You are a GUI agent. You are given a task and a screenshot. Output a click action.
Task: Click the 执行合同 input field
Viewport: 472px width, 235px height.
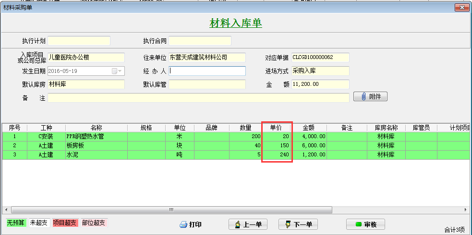(200, 41)
